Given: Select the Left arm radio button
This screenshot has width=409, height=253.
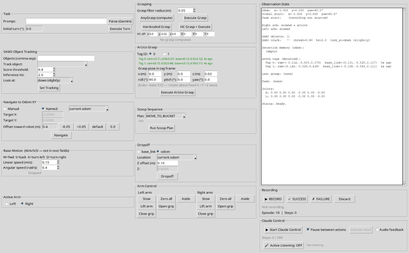Looking at the screenshot, I should pyautogui.click(x=6, y=203).
